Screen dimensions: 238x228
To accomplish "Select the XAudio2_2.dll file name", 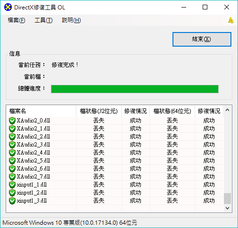I will point(33,137).
